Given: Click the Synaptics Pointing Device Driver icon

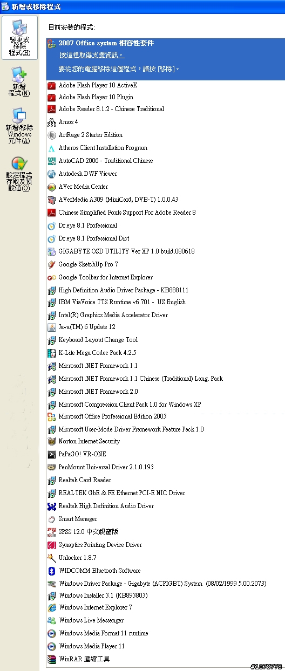Looking at the screenshot, I should point(52,545).
